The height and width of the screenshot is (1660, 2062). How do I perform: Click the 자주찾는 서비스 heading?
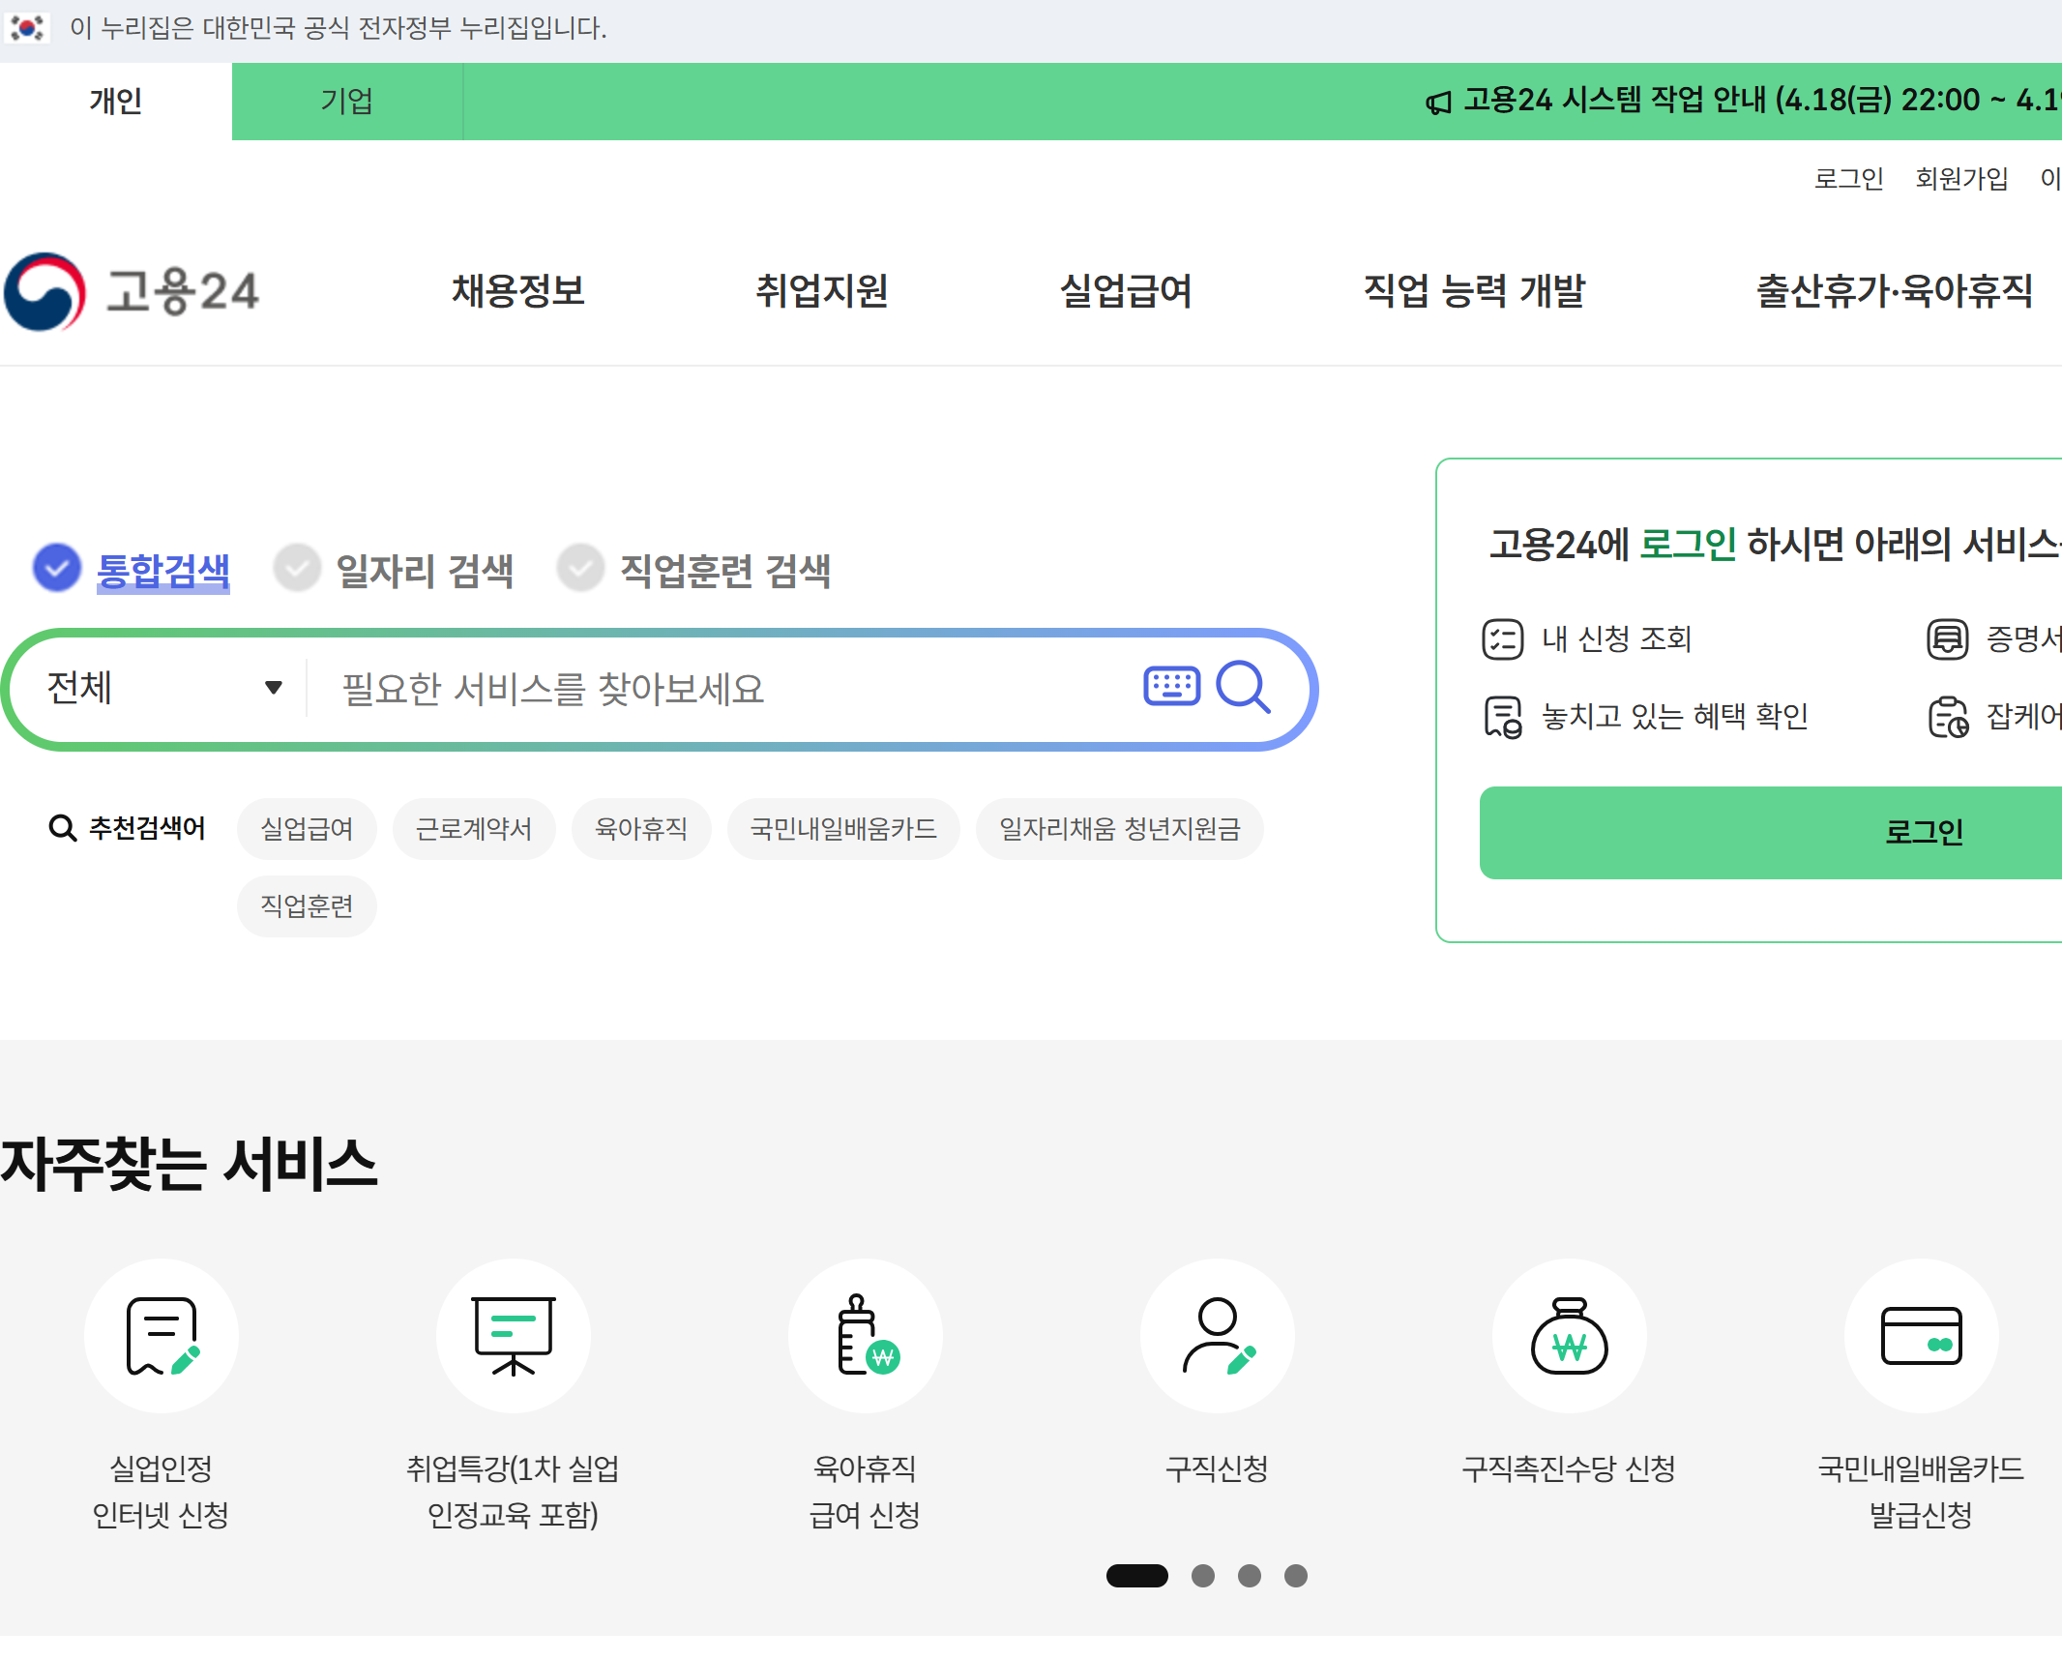click(189, 1164)
